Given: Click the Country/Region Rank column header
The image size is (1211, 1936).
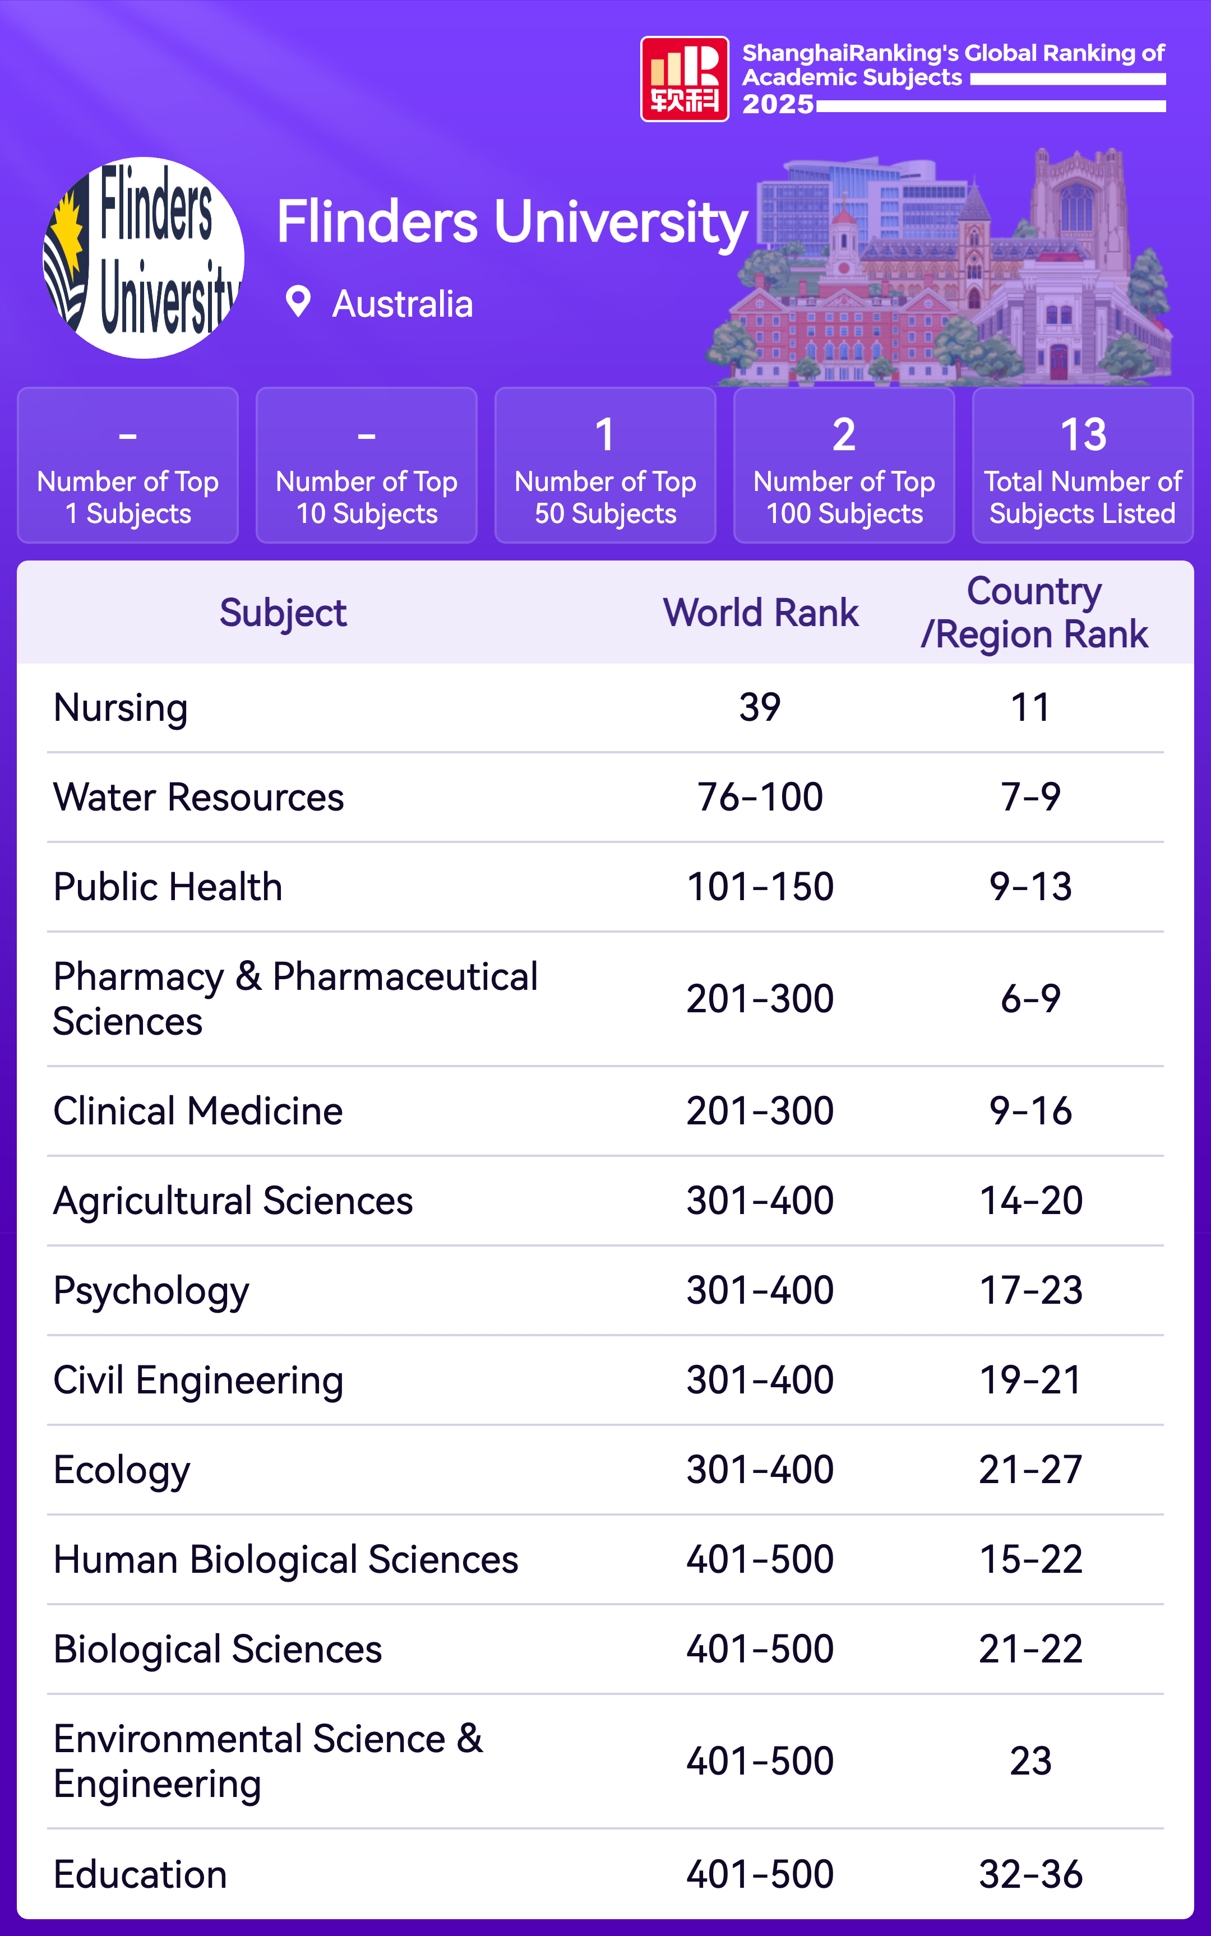Looking at the screenshot, I should pos(1033,613).
